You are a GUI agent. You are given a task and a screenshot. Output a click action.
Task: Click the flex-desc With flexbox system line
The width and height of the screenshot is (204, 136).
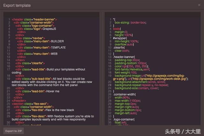pos(55,116)
